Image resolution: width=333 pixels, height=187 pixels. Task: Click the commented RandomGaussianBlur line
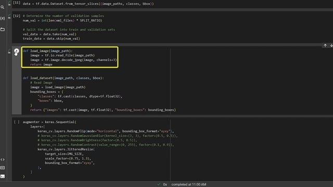[x=108, y=136]
